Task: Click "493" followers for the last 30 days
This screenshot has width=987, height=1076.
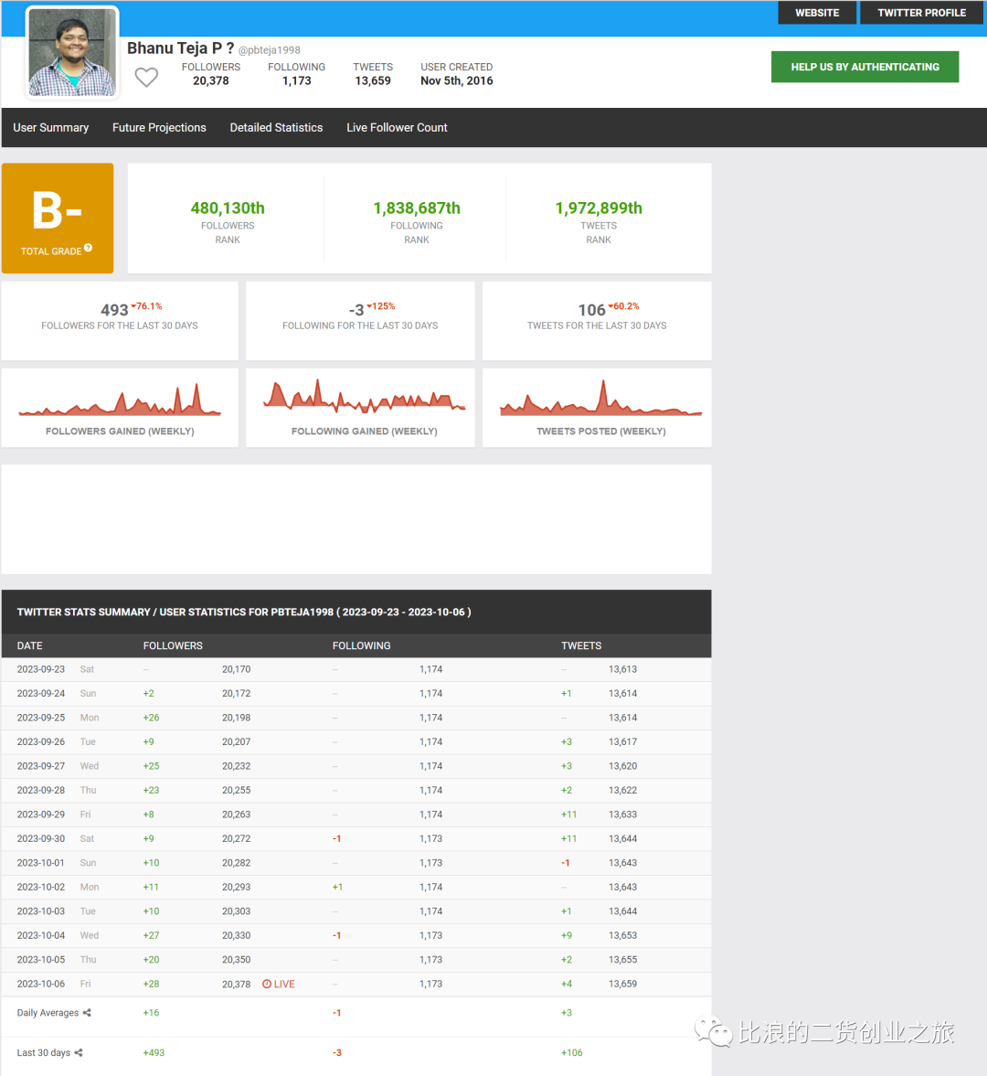Action: (x=114, y=310)
